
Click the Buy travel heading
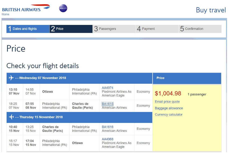click(x=211, y=10)
